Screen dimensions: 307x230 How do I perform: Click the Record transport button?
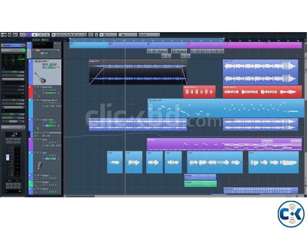tap(47, 35)
